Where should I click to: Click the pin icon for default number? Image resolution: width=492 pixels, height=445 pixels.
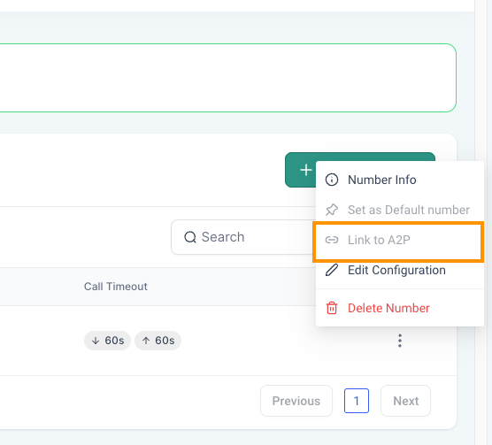(332, 210)
